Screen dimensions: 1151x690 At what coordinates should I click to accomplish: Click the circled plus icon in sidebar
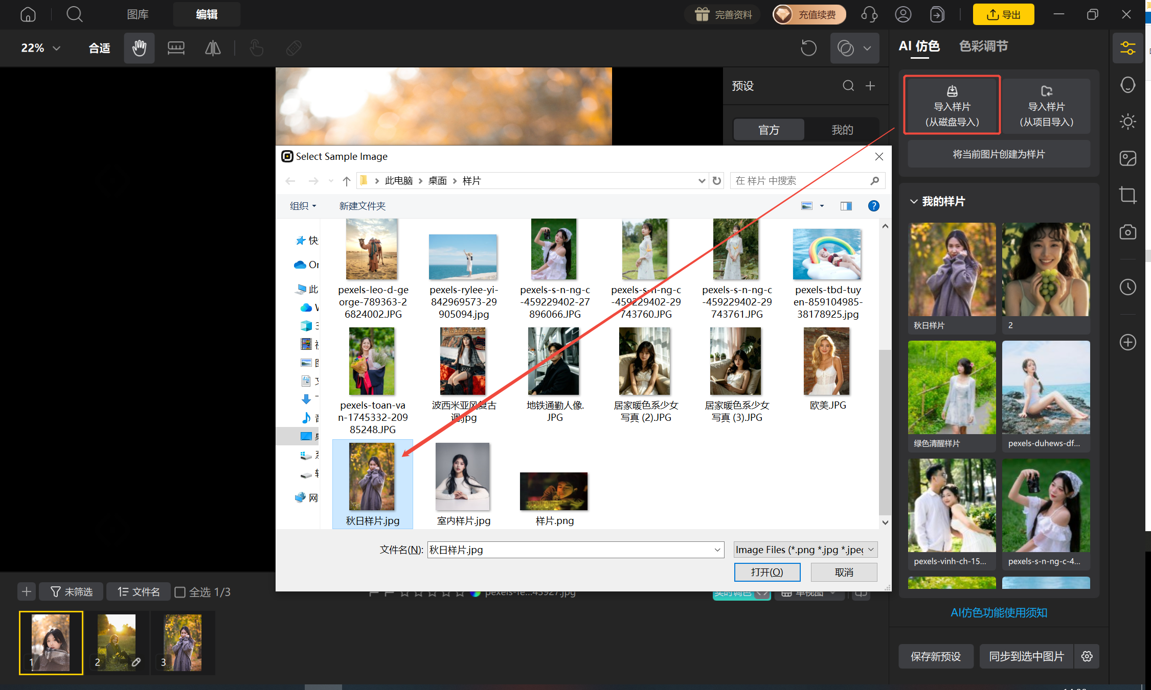(x=1127, y=342)
